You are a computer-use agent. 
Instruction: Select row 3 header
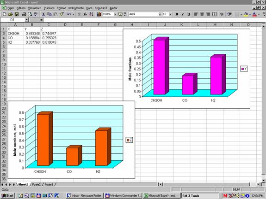point(4,34)
